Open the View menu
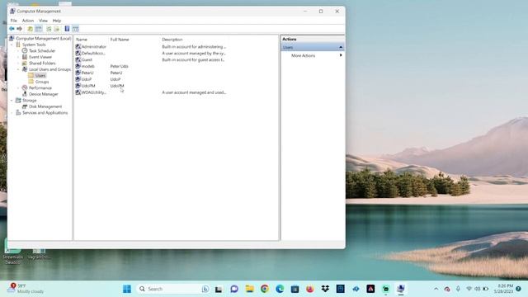The image size is (528, 297). coord(43,21)
